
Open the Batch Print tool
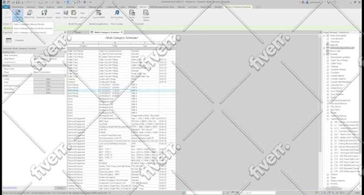click(x=29, y=14)
